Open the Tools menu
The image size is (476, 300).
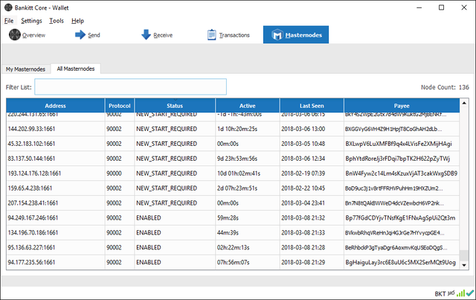click(x=57, y=21)
